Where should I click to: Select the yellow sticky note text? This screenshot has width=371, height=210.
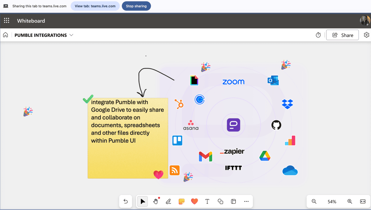pyautogui.click(x=127, y=121)
